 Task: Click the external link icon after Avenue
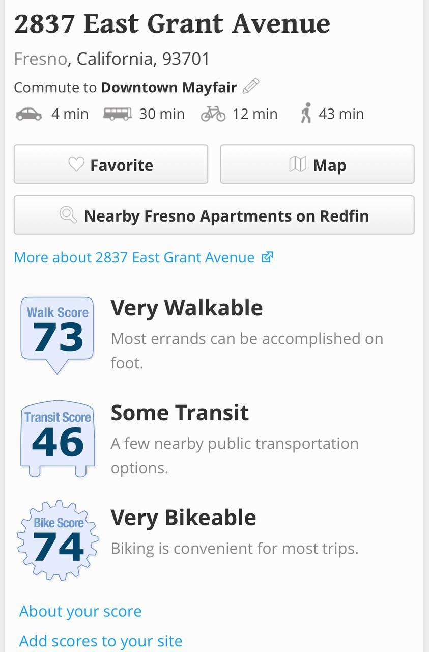(267, 257)
